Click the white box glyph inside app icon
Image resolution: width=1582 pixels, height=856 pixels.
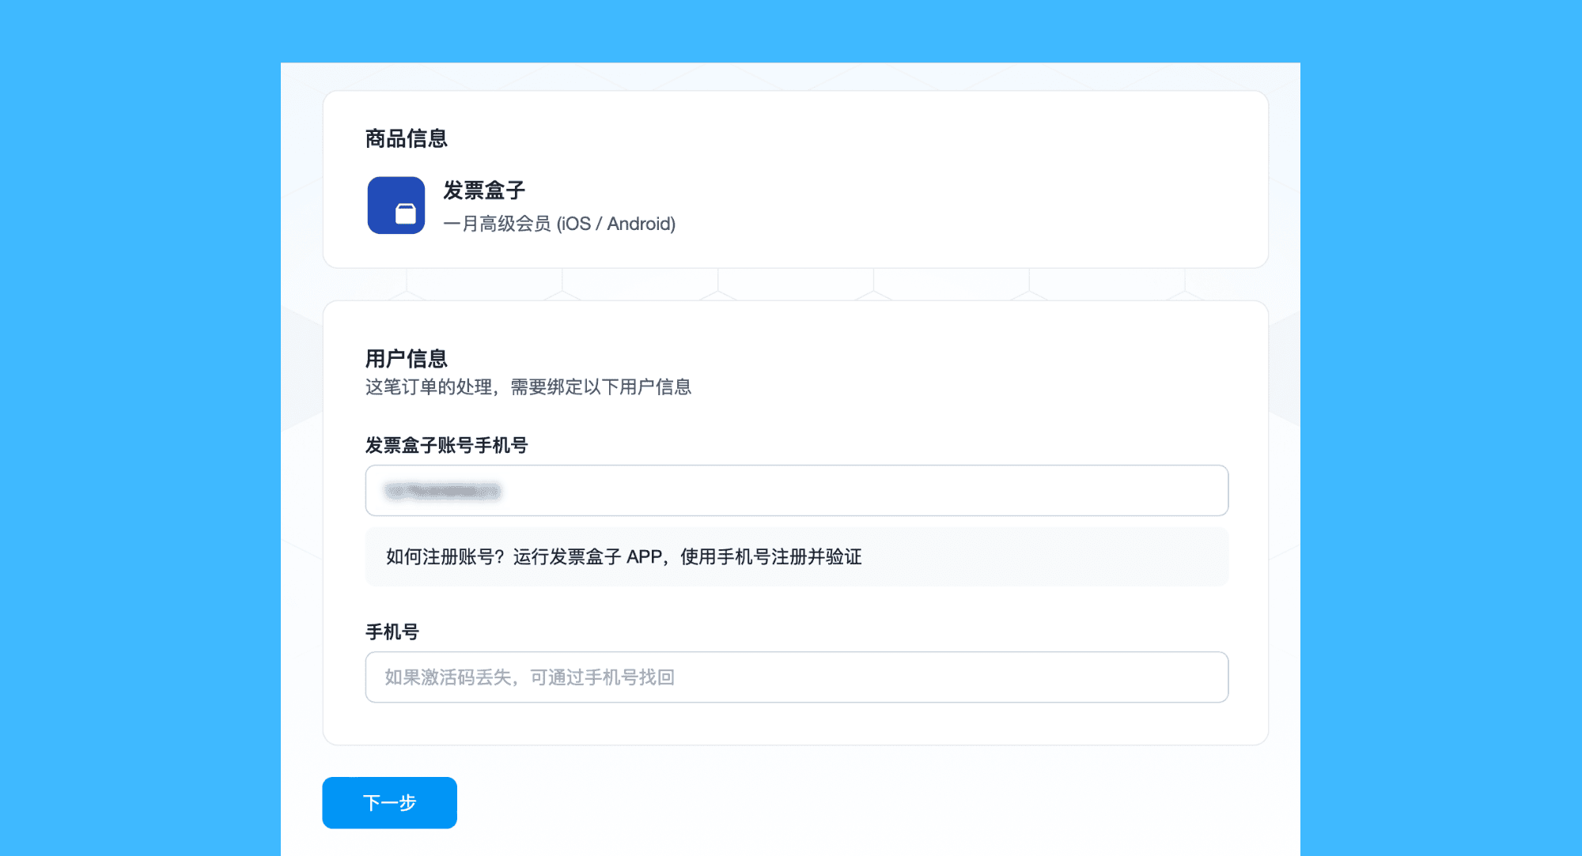tap(406, 213)
